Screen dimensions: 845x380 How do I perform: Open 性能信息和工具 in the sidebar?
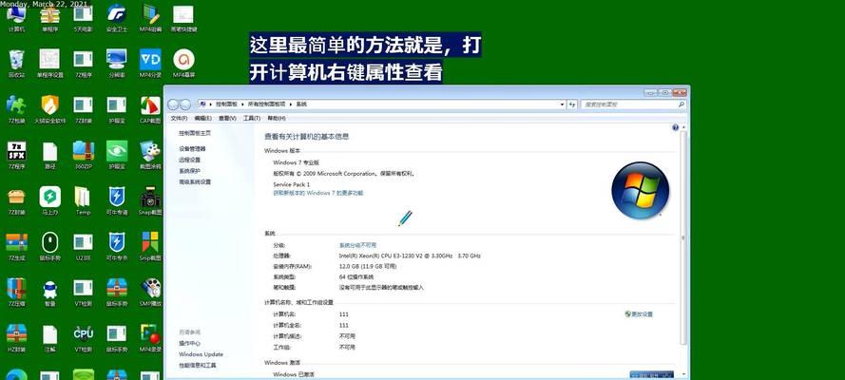click(x=198, y=366)
